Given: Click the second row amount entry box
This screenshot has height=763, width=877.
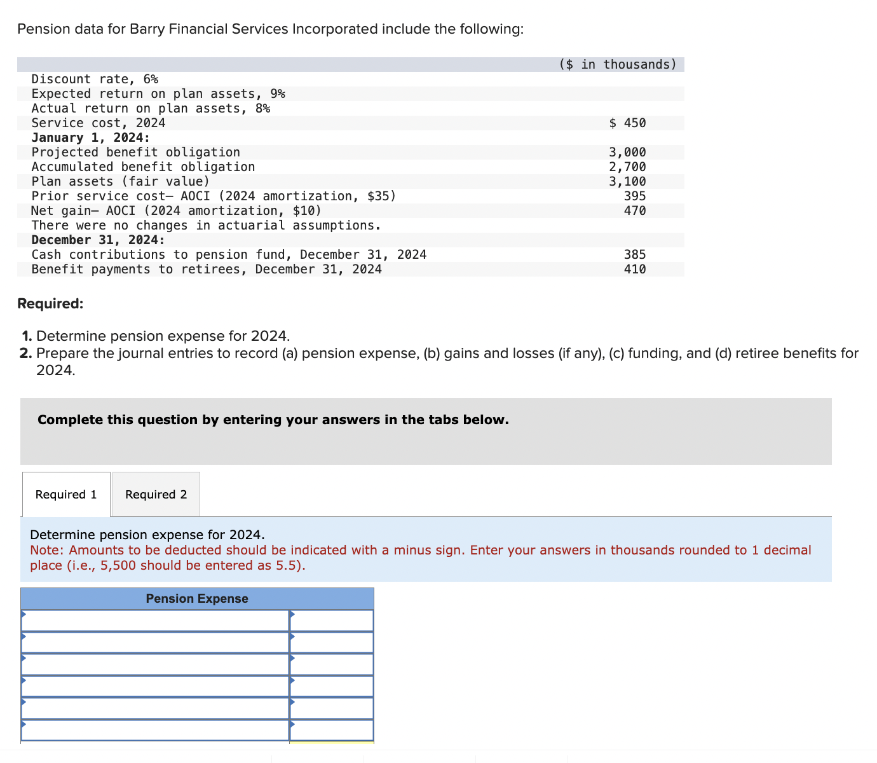Looking at the screenshot, I should [x=332, y=642].
